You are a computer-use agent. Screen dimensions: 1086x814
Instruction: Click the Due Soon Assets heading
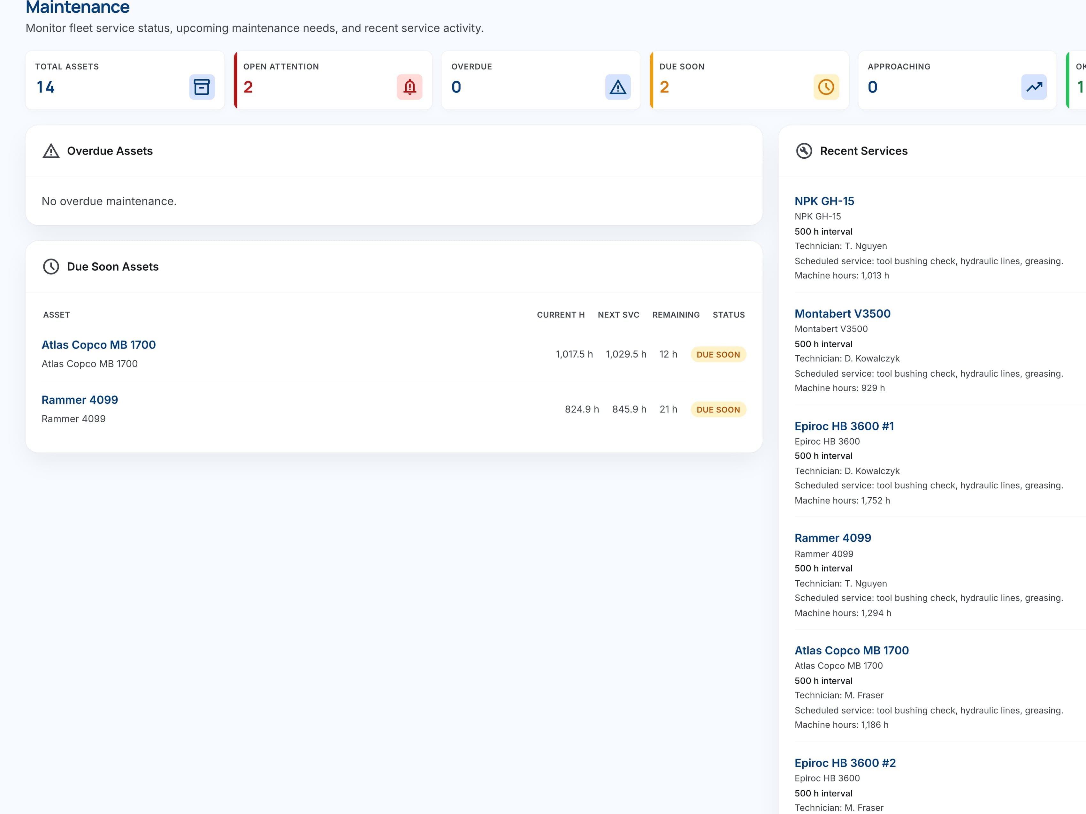tap(113, 267)
